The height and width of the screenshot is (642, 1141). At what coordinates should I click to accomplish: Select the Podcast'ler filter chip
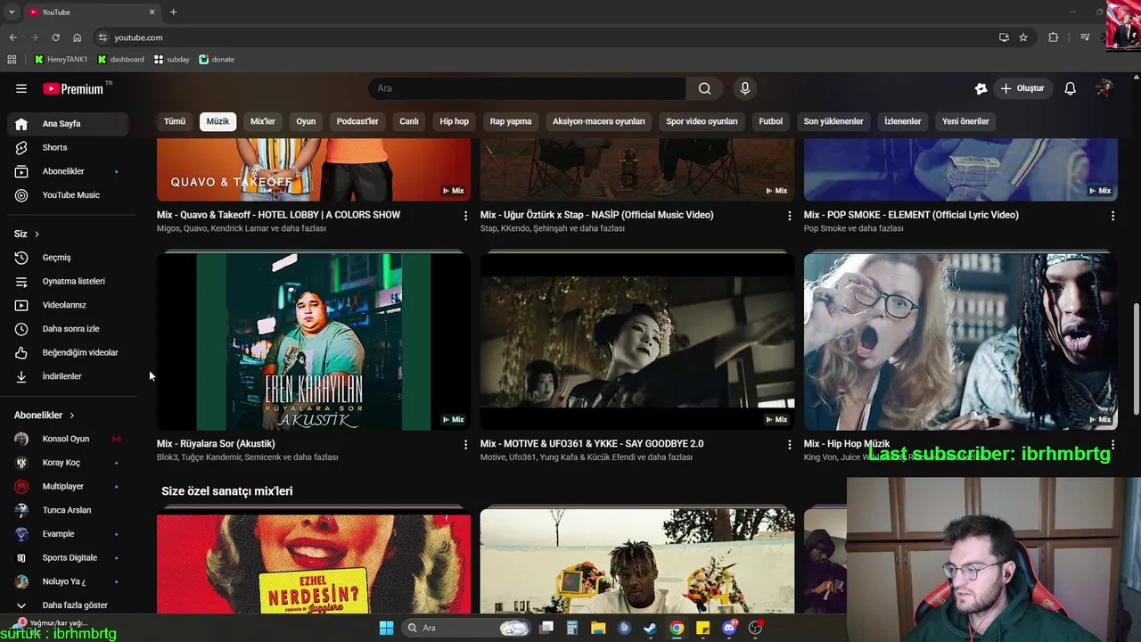point(357,121)
